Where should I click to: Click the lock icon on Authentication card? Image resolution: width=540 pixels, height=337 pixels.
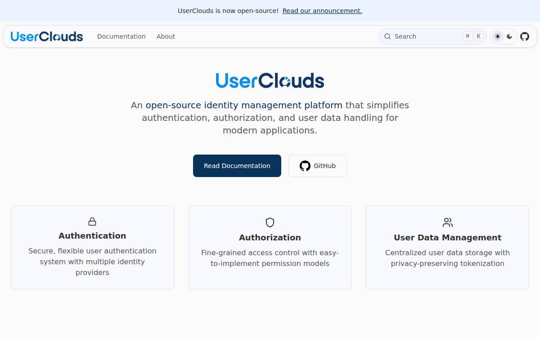pyautogui.click(x=92, y=222)
